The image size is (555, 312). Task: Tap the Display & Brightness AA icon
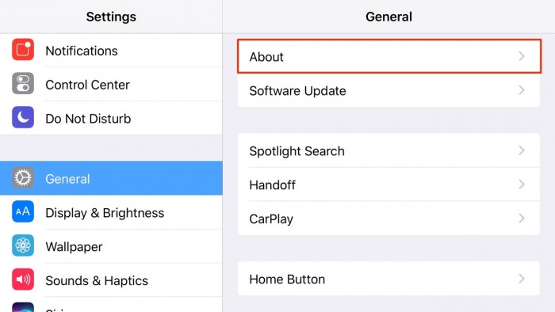[x=23, y=211]
